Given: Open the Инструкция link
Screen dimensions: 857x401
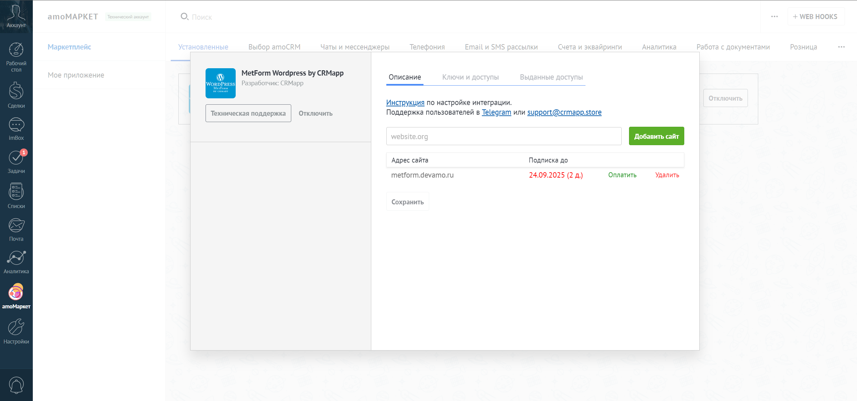Looking at the screenshot, I should [x=405, y=102].
